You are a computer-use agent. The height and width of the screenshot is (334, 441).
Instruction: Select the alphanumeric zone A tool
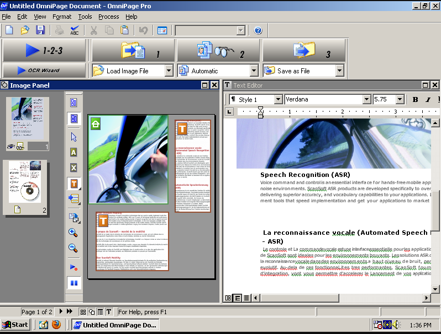[x=73, y=152]
